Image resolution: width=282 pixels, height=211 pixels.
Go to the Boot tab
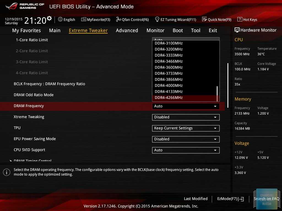click(178, 30)
